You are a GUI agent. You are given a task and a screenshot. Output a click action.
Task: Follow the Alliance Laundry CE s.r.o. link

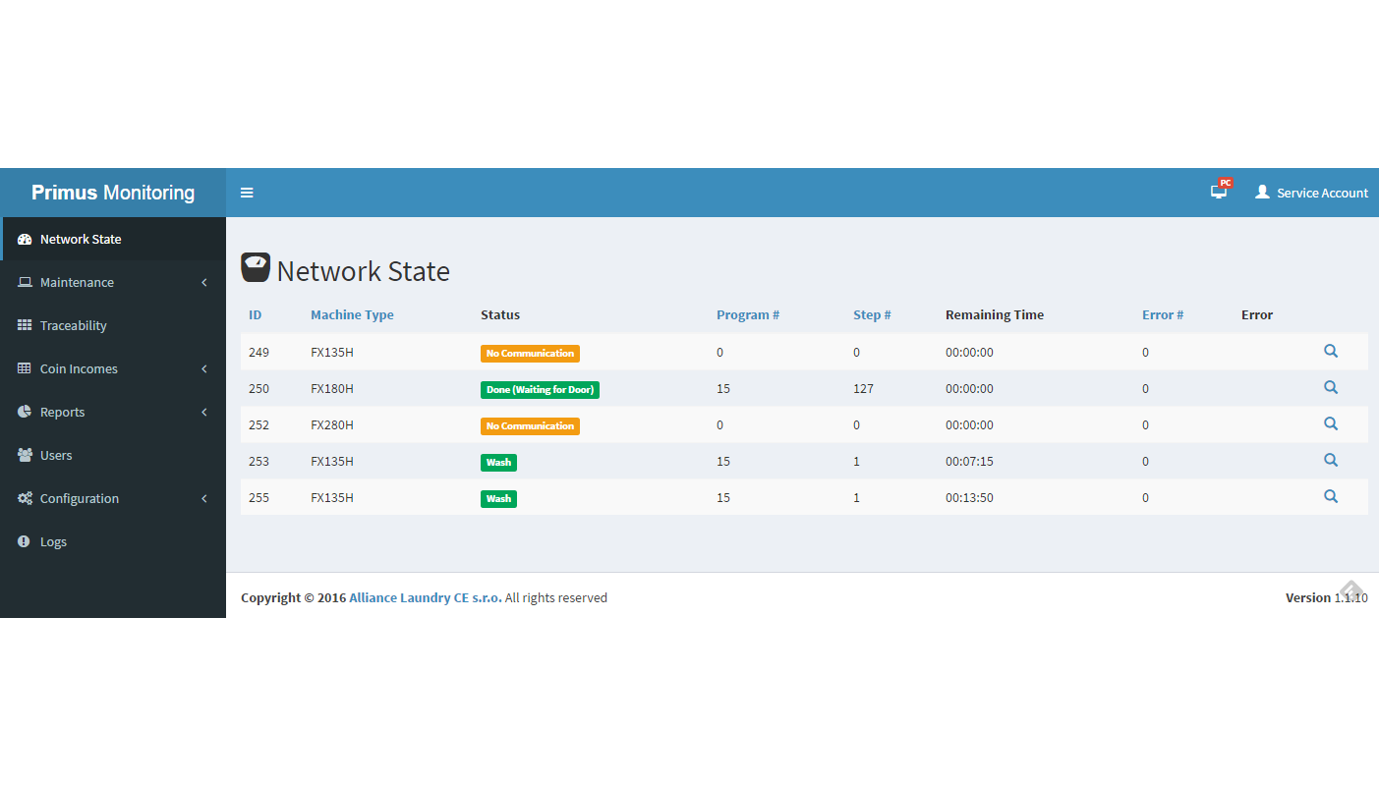425,597
